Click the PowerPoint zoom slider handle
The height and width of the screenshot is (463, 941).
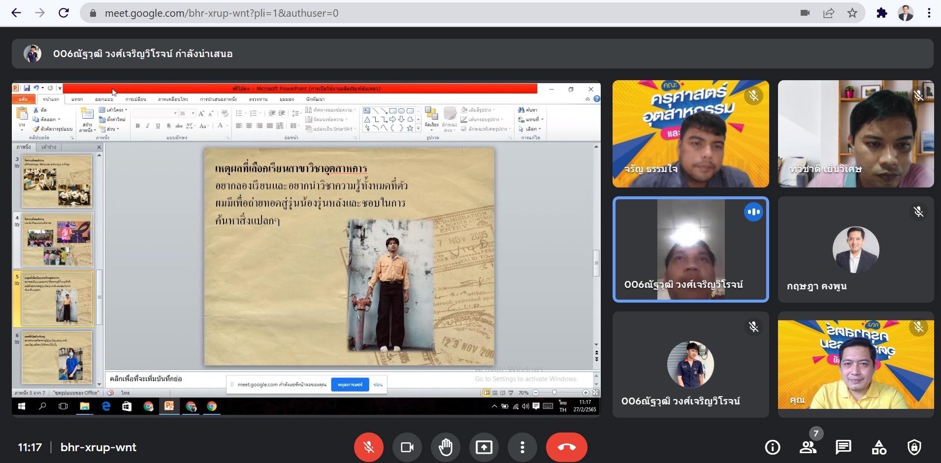pos(554,393)
